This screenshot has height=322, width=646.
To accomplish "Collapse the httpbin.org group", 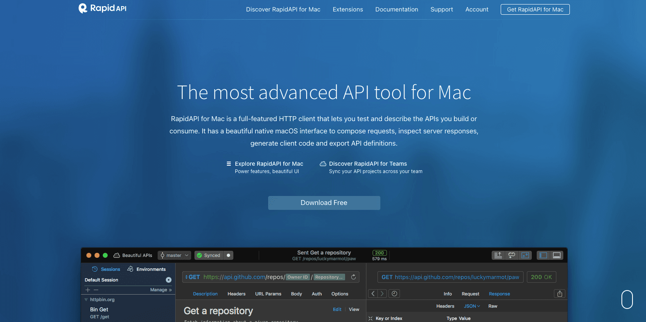I will (86, 300).
